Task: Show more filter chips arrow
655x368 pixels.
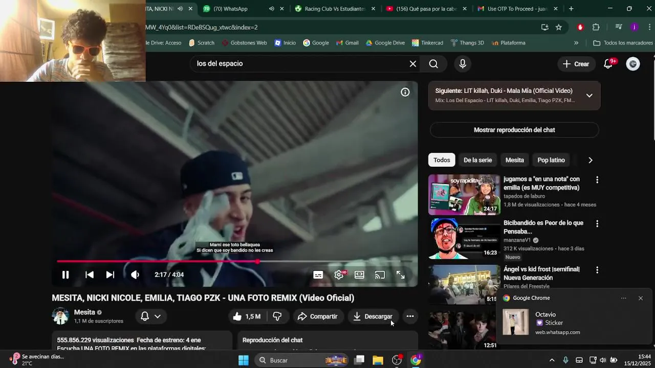Action: point(590,160)
